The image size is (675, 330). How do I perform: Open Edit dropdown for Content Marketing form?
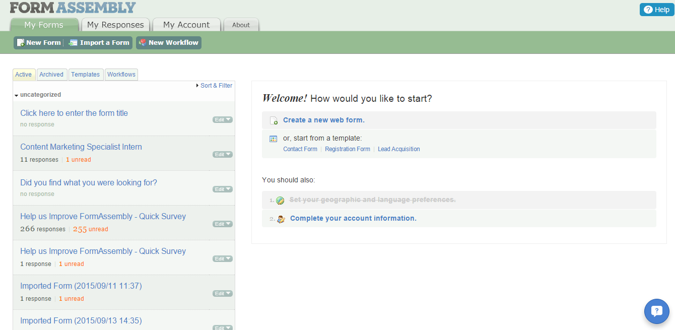point(223,155)
